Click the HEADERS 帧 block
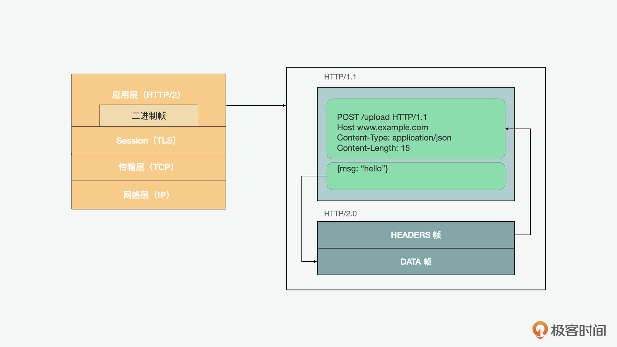This screenshot has height=347, width=617. 416,235
